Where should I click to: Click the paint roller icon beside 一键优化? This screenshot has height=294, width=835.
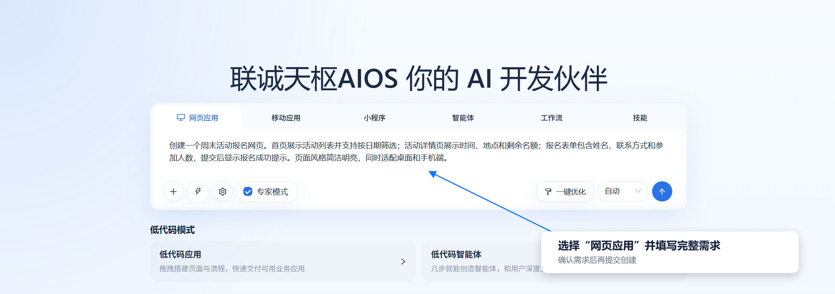548,192
